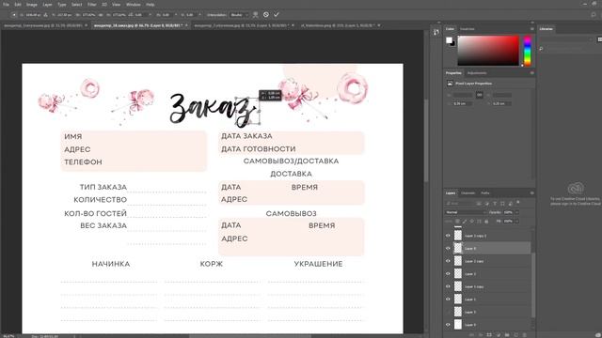Image resolution: width=602 pixels, height=338 pixels.
Task: Filter layers by shape layers icon
Action: pyautogui.click(x=502, y=203)
